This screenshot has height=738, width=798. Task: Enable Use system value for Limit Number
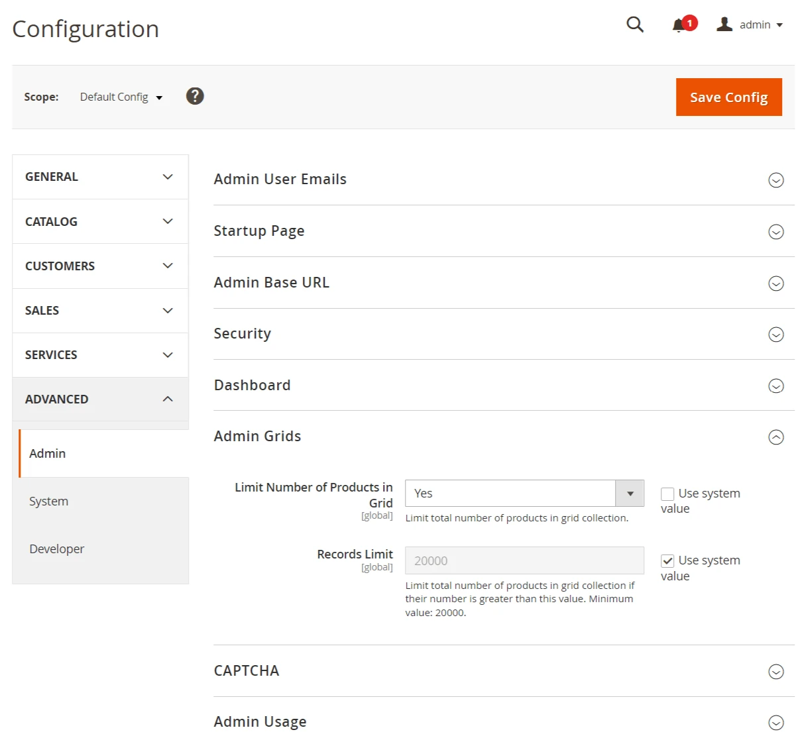tap(667, 494)
